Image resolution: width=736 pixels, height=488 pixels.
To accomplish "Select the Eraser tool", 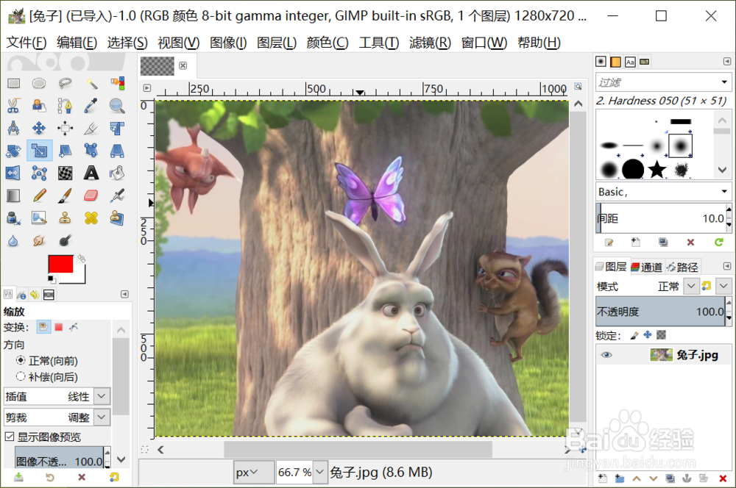I will [91, 195].
